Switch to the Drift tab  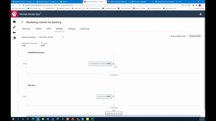click(x=49, y=29)
